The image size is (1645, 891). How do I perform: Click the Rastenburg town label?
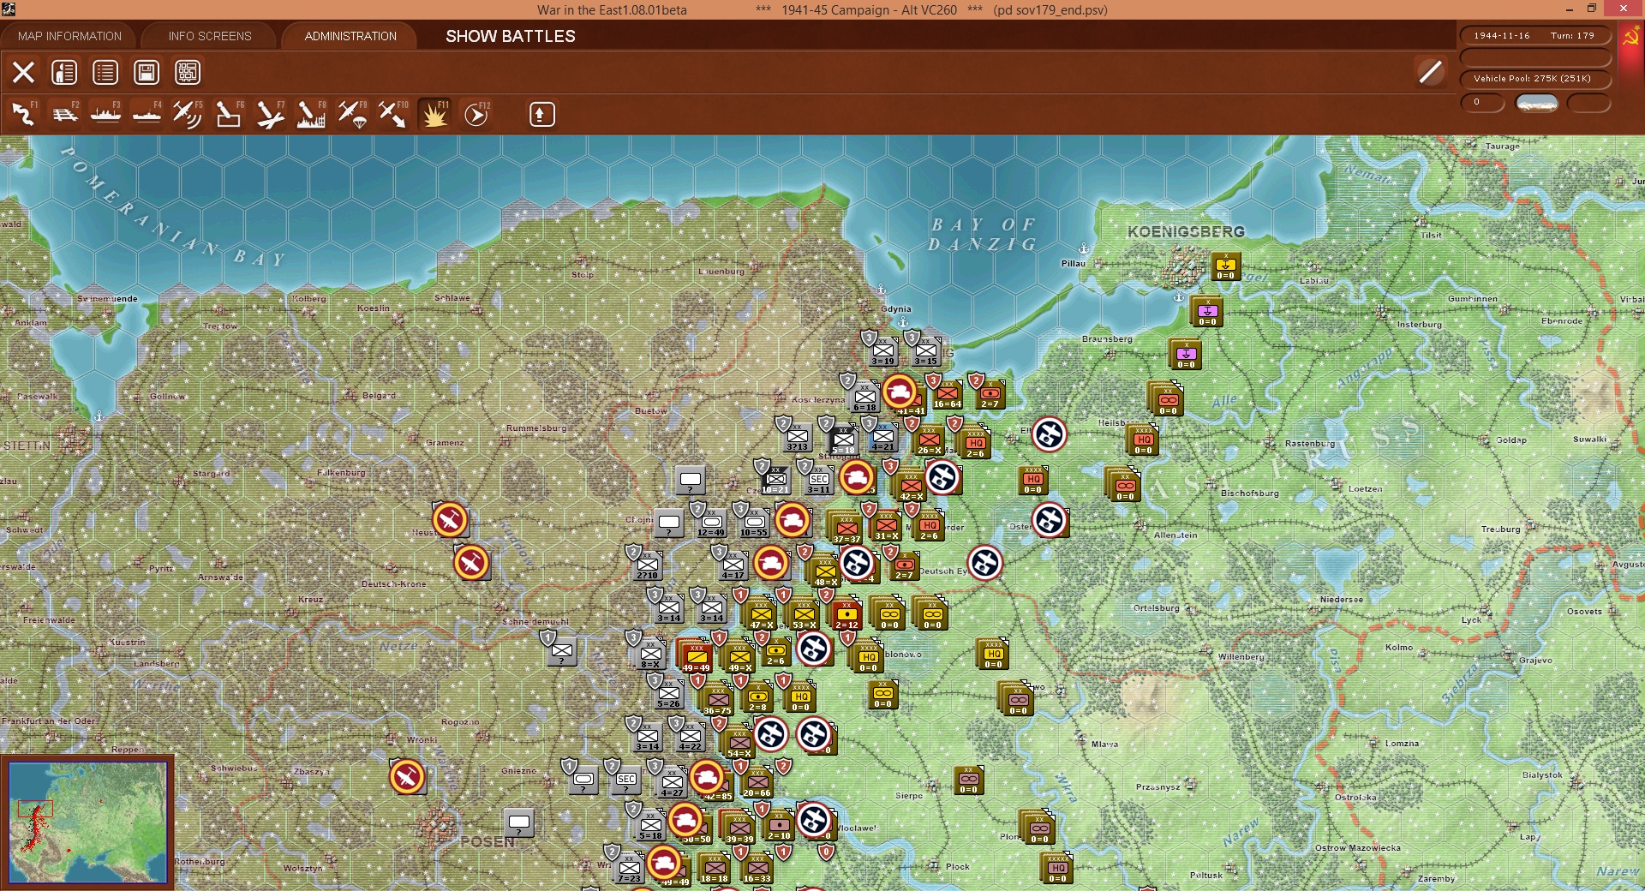coord(1310,443)
